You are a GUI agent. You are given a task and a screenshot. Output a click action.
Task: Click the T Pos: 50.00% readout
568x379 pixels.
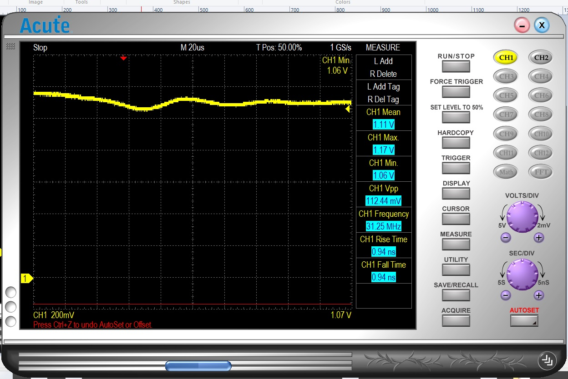pyautogui.click(x=279, y=47)
